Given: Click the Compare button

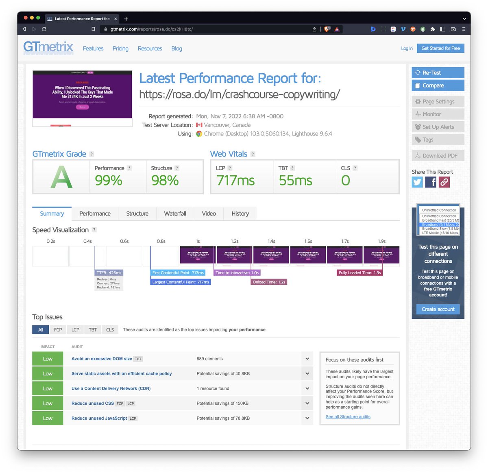Looking at the screenshot, I should [438, 85].
